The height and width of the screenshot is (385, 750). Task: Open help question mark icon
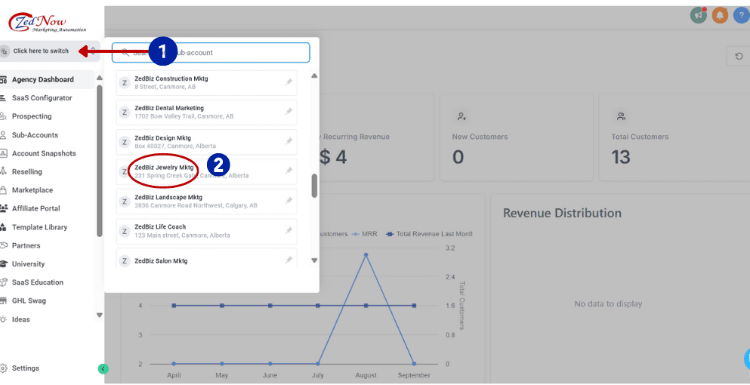click(742, 15)
